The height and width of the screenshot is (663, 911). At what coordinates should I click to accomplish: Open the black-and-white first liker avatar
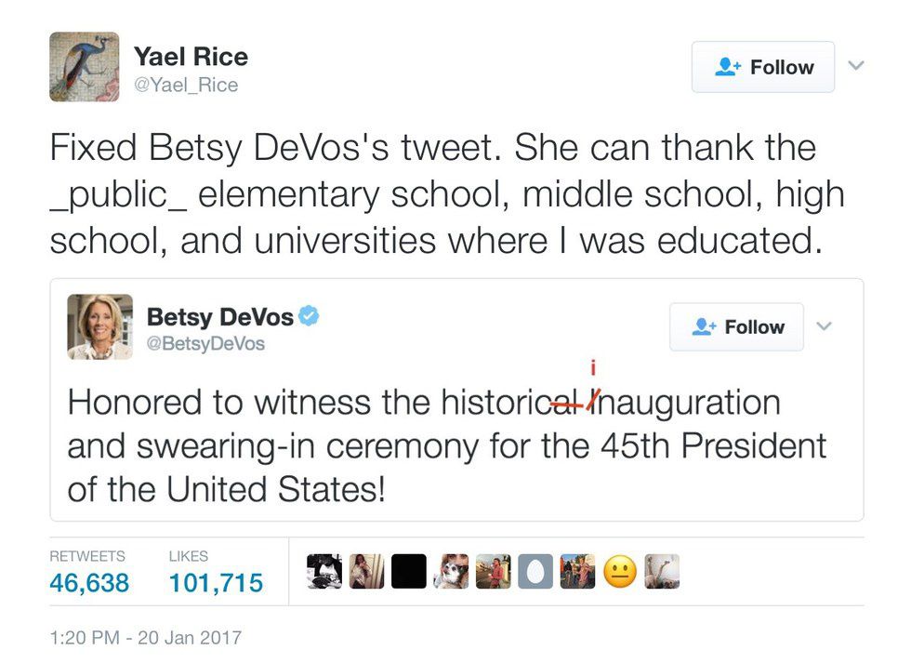323,571
